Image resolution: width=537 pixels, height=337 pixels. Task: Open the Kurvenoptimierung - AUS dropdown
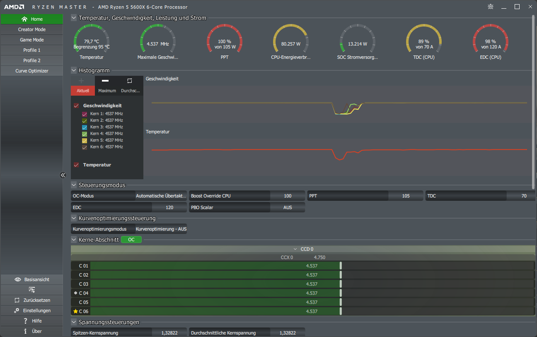[x=161, y=229]
